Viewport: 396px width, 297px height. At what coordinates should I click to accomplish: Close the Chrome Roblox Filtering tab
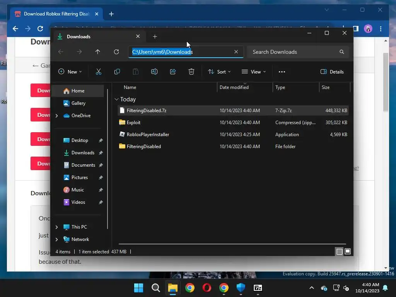pyautogui.click(x=96, y=14)
